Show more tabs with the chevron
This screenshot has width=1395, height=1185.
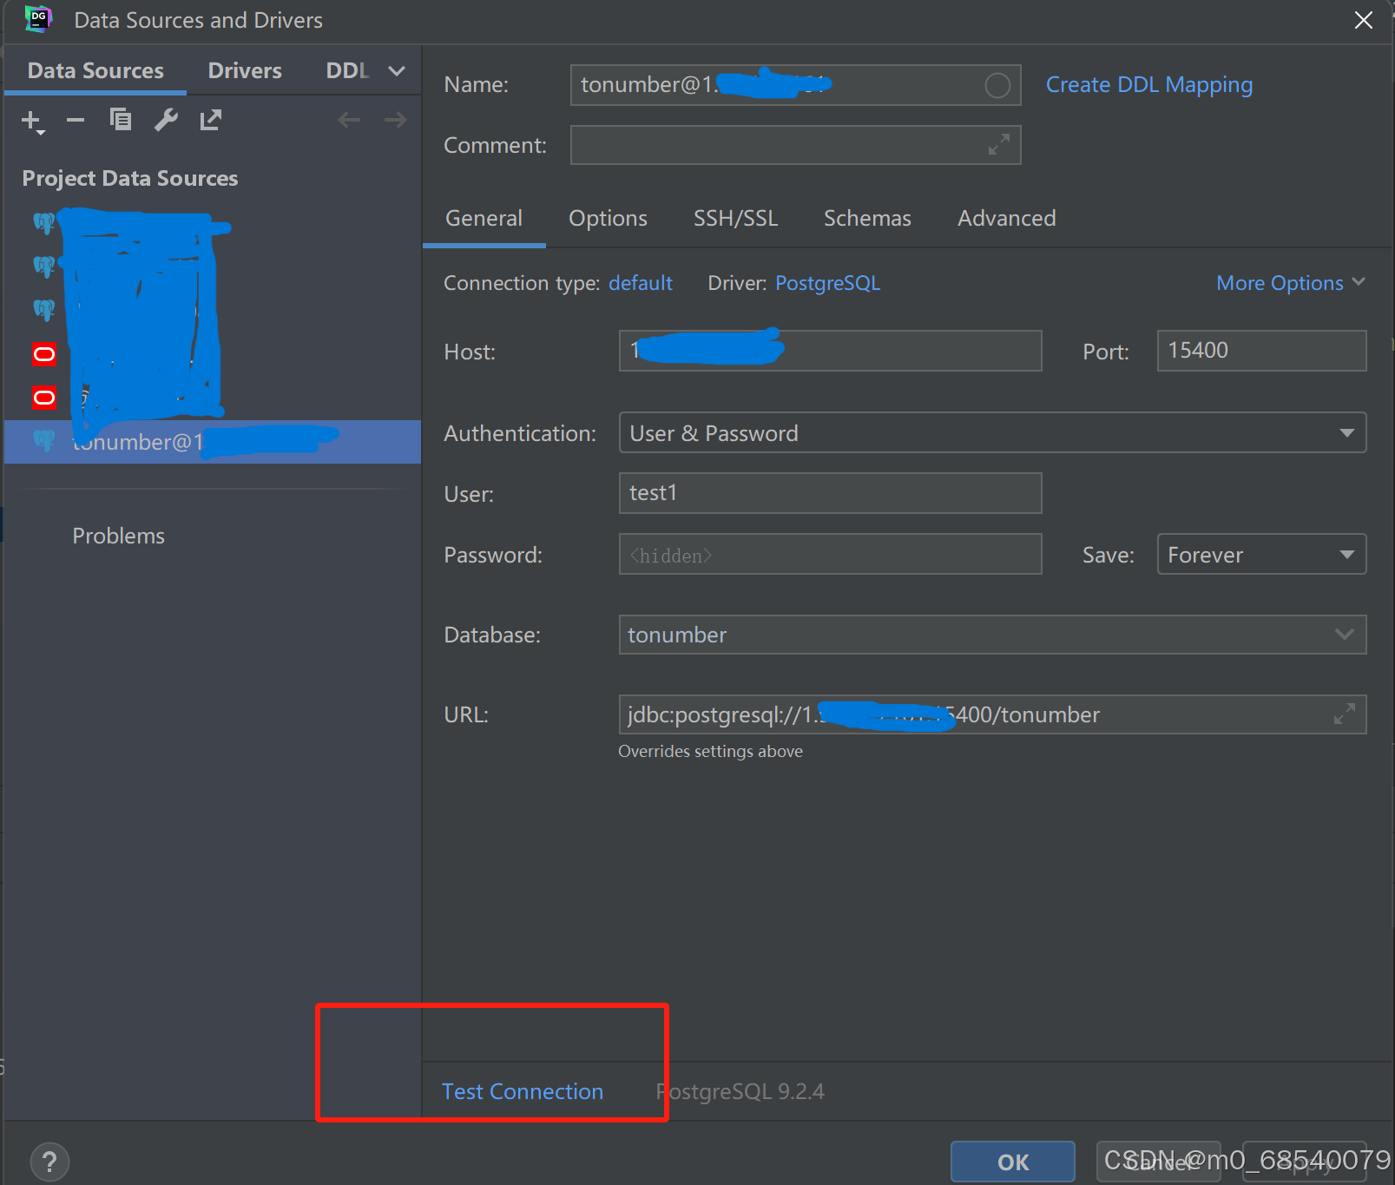click(397, 71)
